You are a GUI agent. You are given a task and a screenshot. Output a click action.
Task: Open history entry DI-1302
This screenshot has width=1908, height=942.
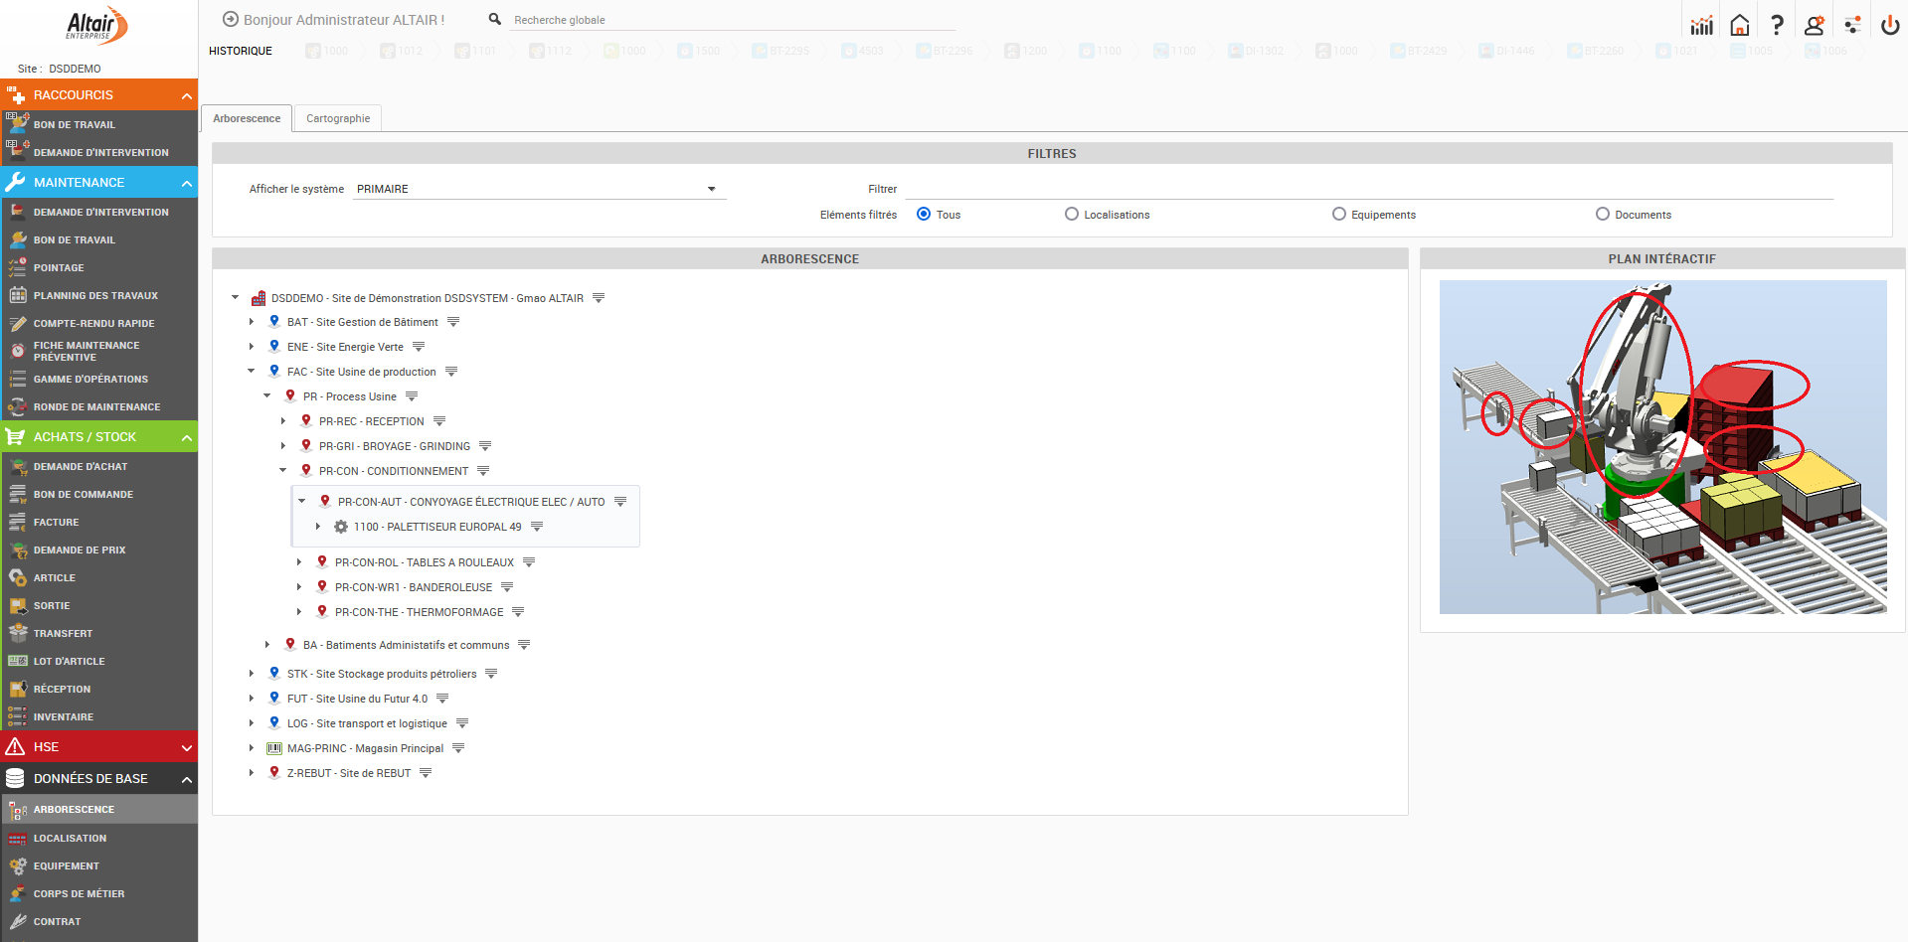tap(1256, 51)
